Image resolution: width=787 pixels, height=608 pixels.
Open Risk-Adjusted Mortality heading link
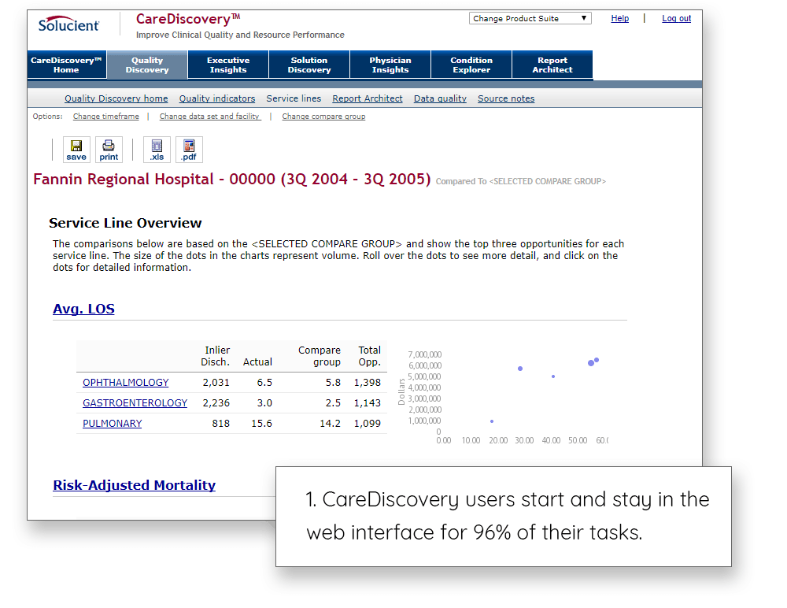(135, 485)
